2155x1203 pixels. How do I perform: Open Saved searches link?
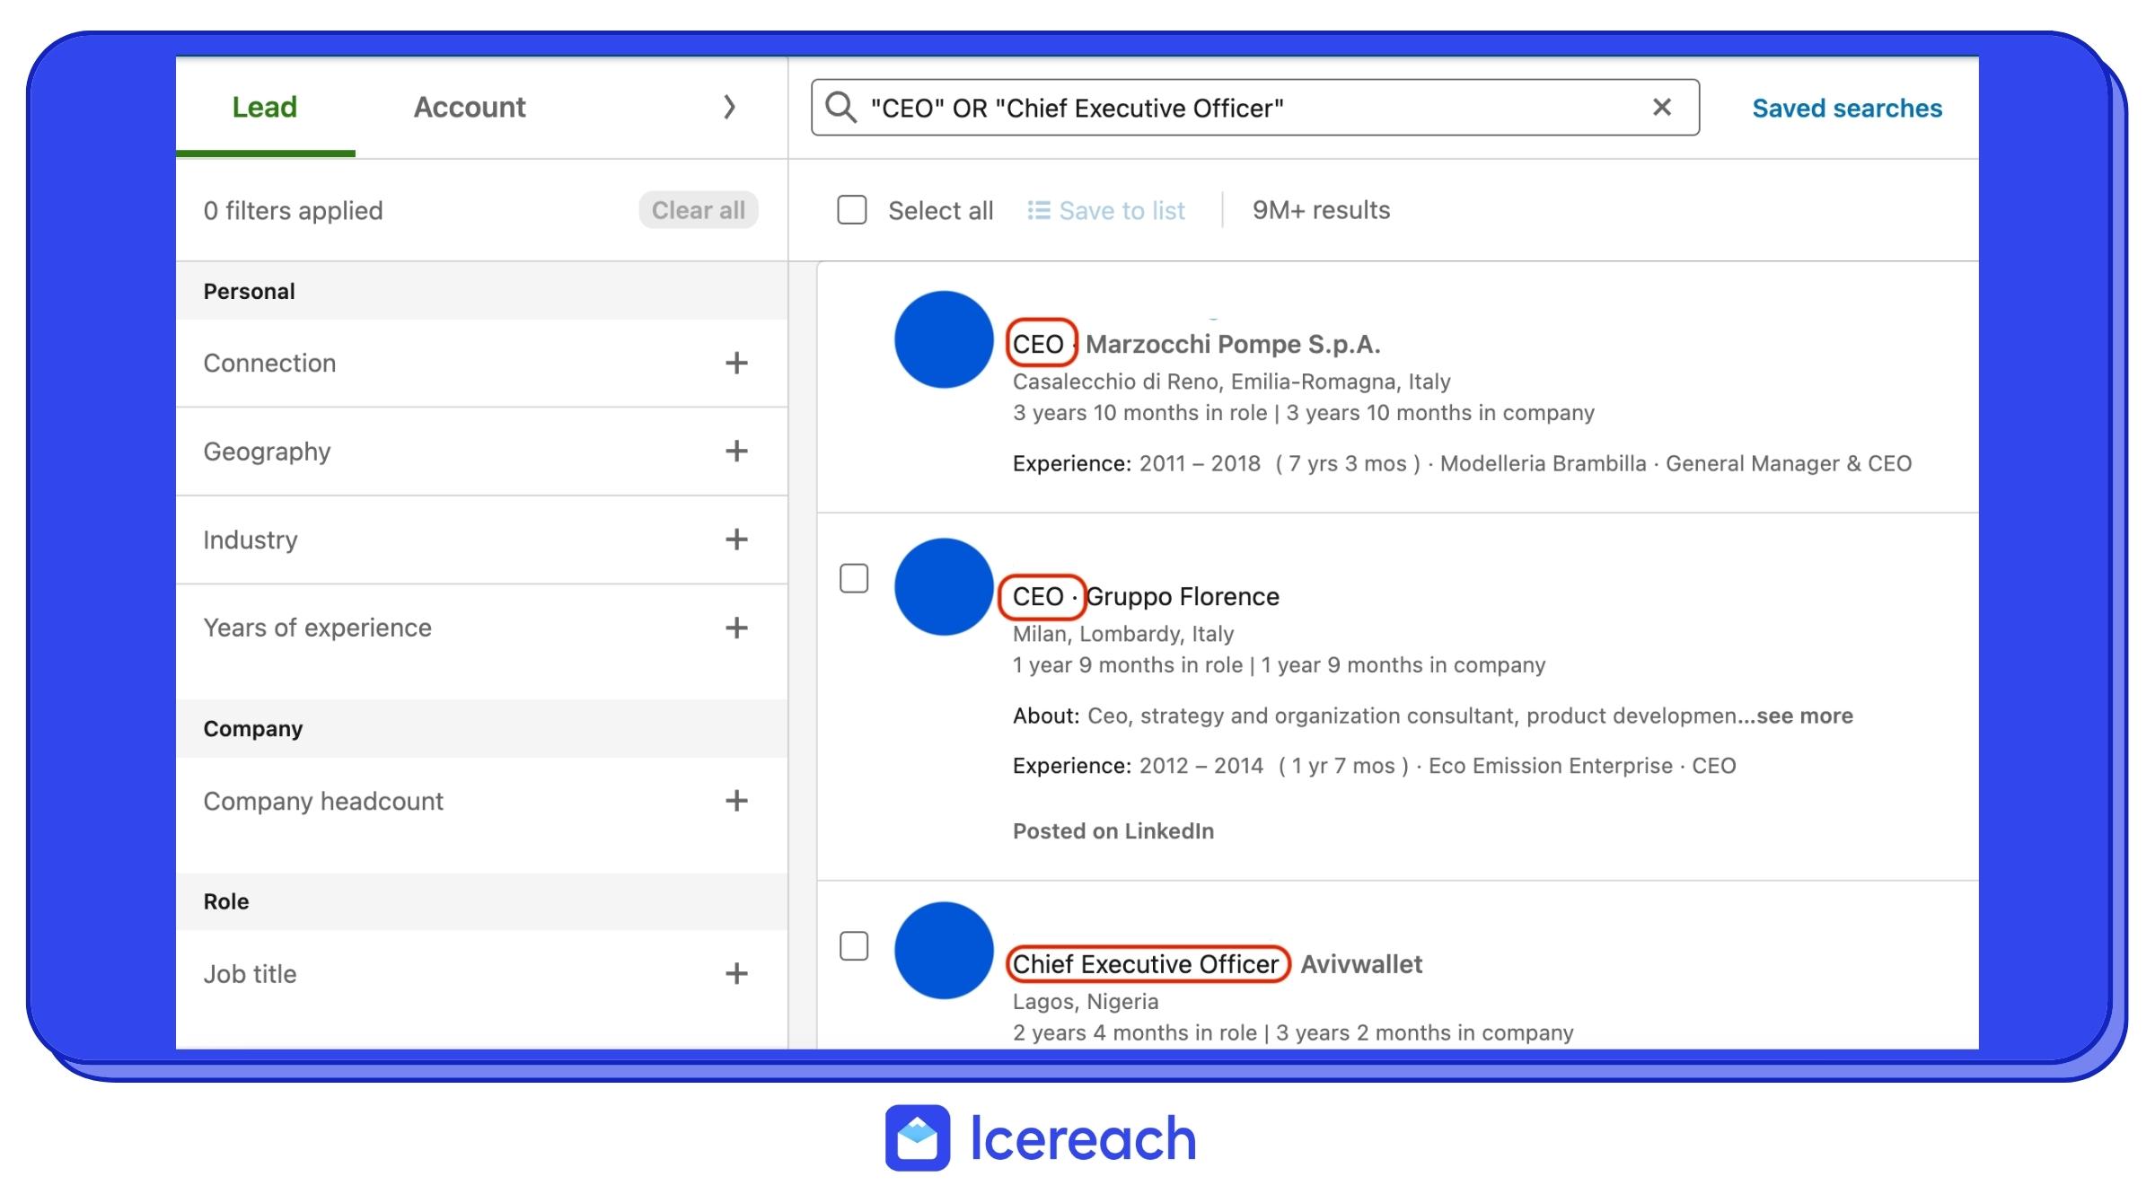(1846, 109)
